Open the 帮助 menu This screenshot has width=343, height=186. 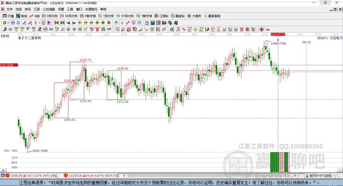pos(103,9)
